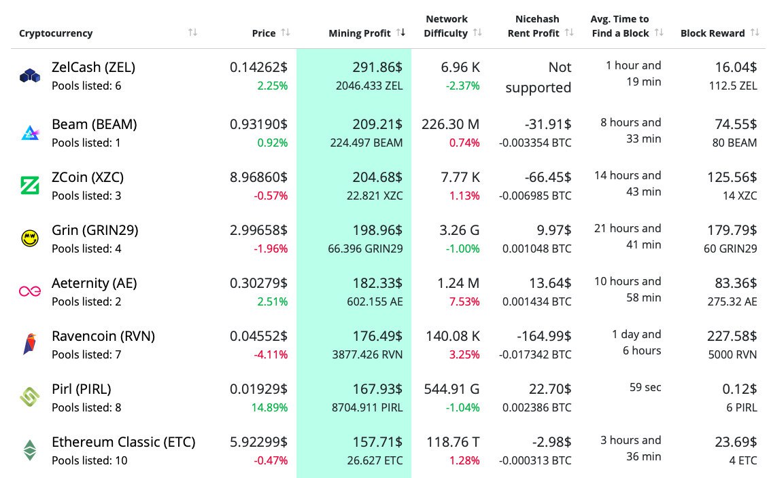This screenshot has width=769, height=478.
Task: Click 'Not supported' Nicehash cell for ZelCash
Action: pyautogui.click(x=538, y=77)
